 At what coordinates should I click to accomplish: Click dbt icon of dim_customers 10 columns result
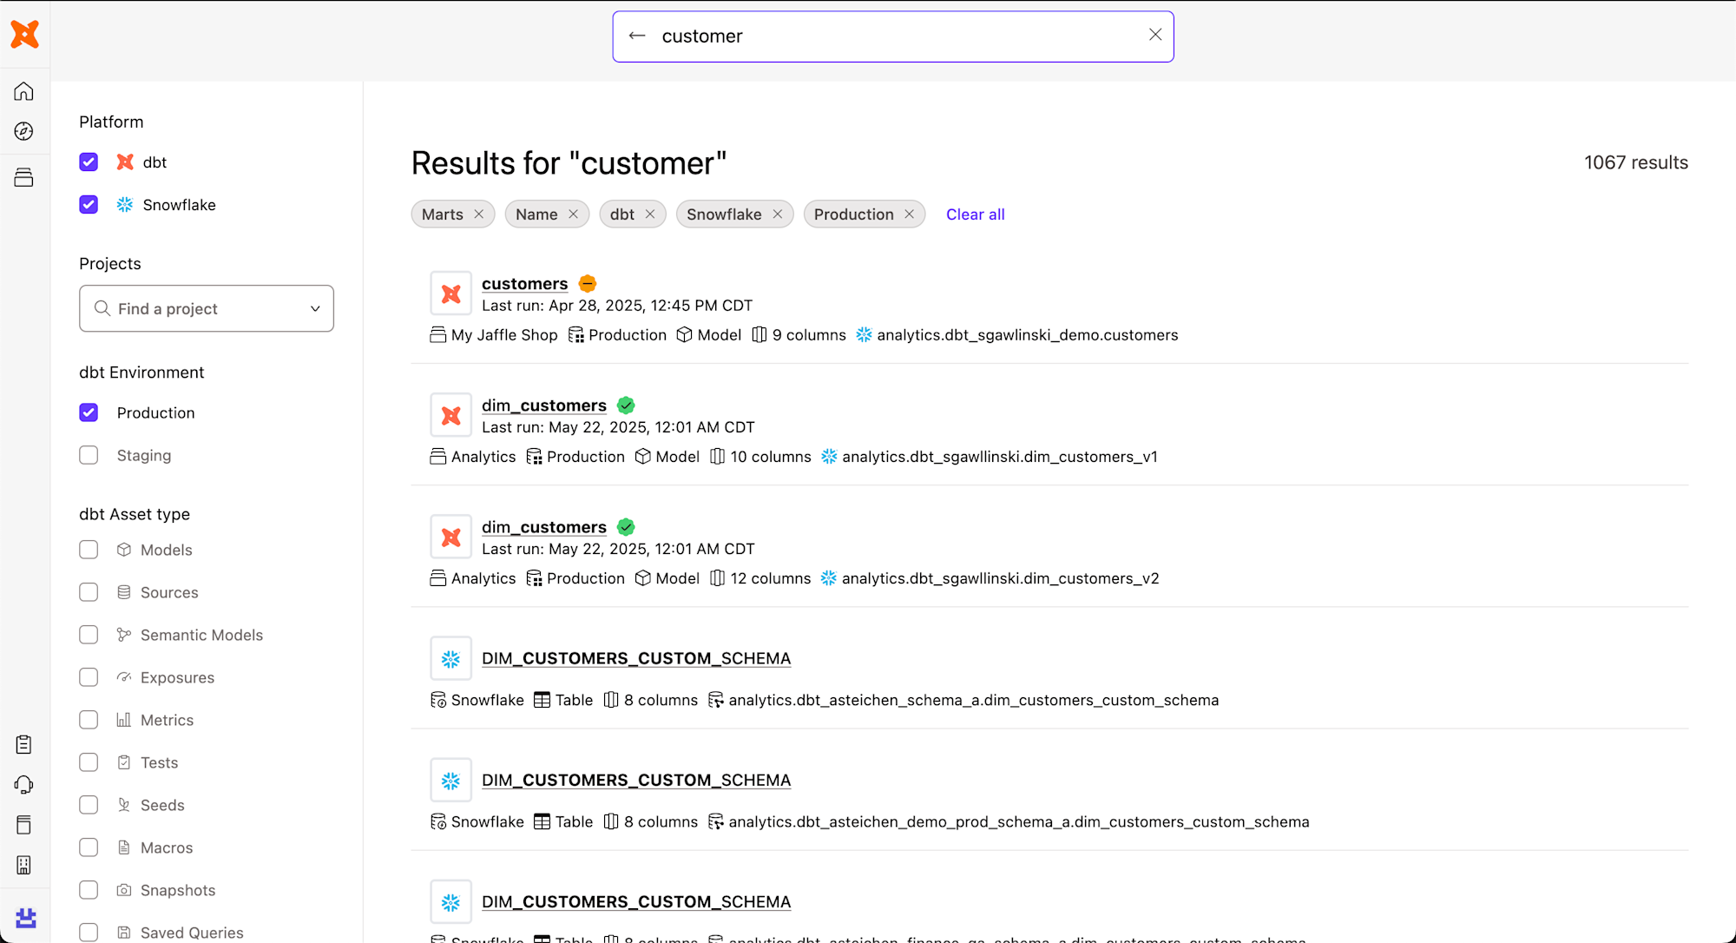451,415
